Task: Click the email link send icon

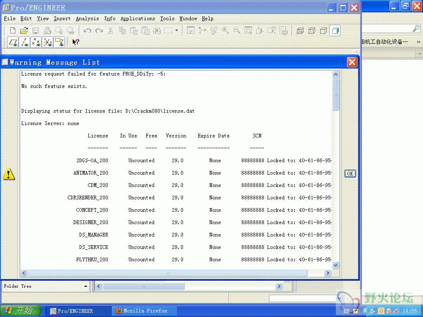Action: click(70, 31)
